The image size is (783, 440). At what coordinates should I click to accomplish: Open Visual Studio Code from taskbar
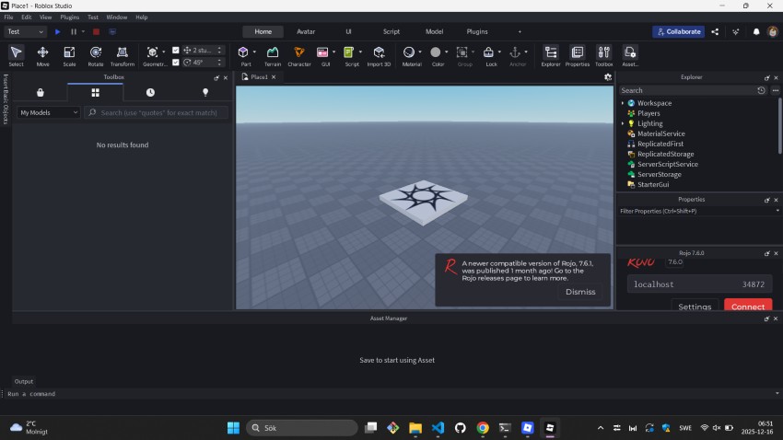(x=438, y=427)
